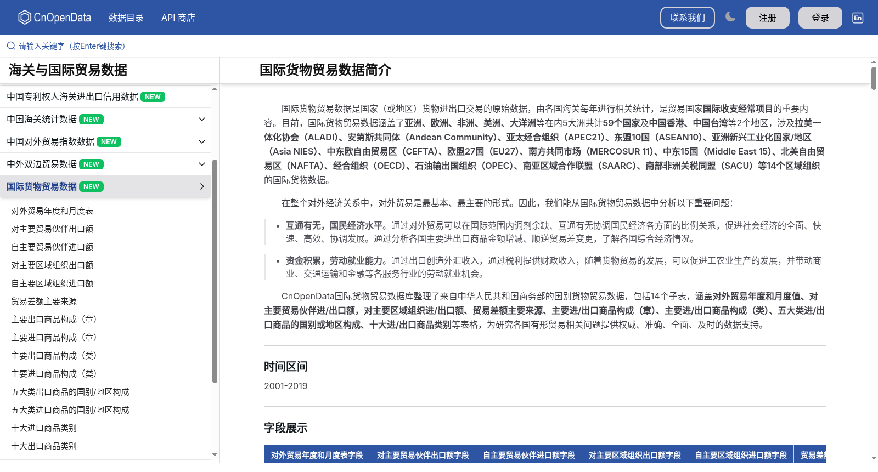Open 主要进口商品构成（类） sub-item
The image size is (878, 472).
pyautogui.click(x=54, y=373)
